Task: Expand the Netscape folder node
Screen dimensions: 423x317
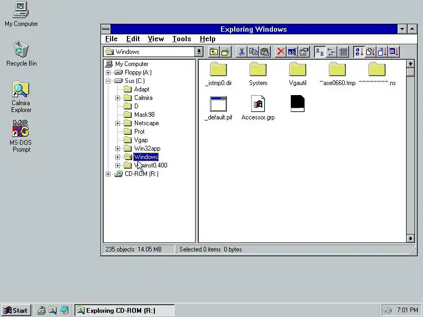Action: pyautogui.click(x=117, y=123)
